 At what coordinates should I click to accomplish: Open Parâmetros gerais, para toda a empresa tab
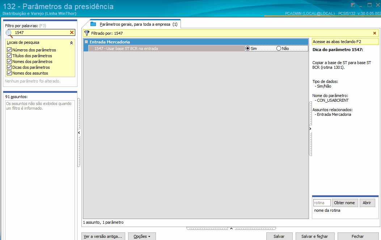(x=139, y=24)
